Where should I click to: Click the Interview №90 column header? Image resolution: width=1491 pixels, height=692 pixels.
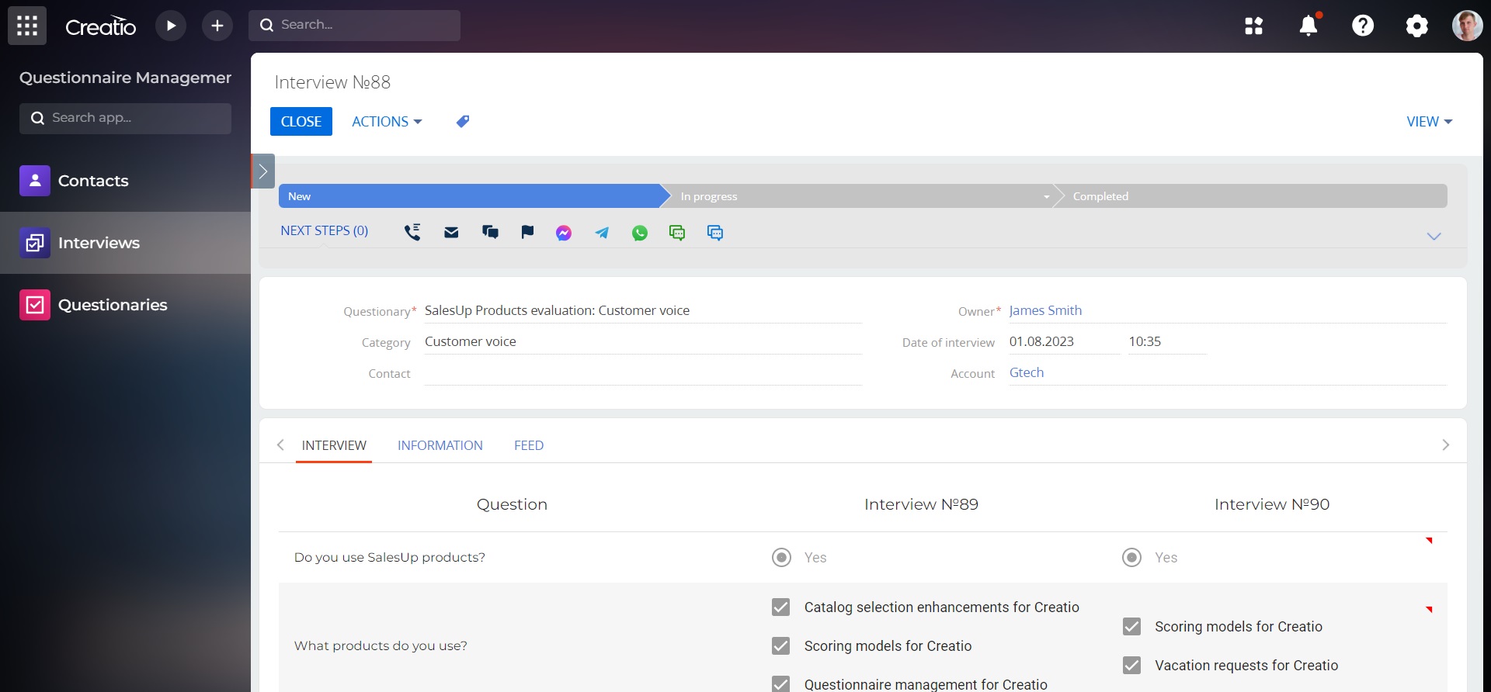1272,504
